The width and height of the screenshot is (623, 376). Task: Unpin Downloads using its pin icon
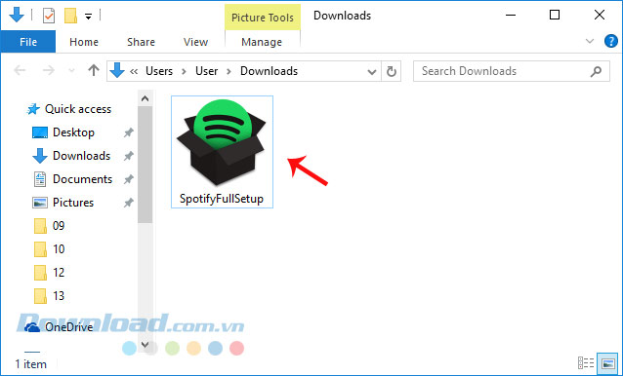(128, 156)
